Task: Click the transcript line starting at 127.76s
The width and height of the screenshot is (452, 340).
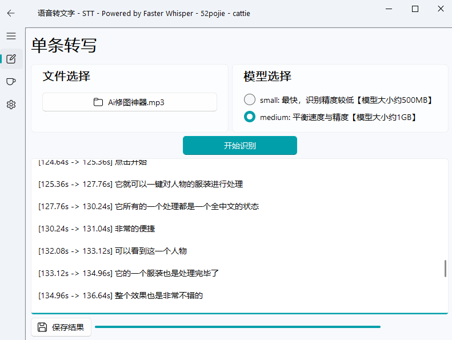Action: [149, 206]
